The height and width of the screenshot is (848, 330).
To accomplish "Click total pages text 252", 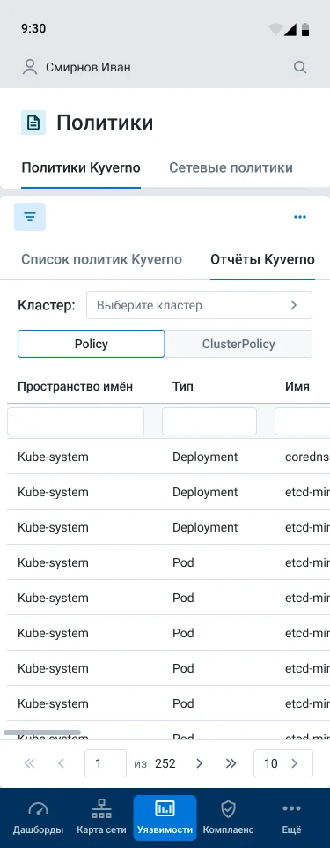I will point(165,763).
